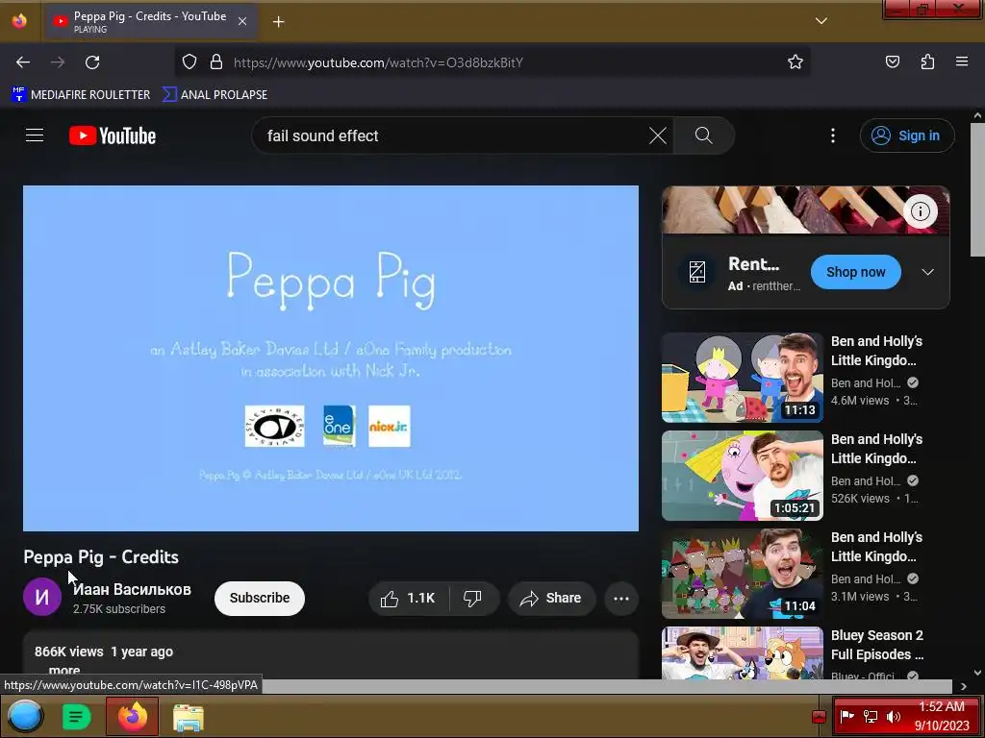Click the URL address bar
The width and height of the screenshot is (985, 738).
(492, 62)
